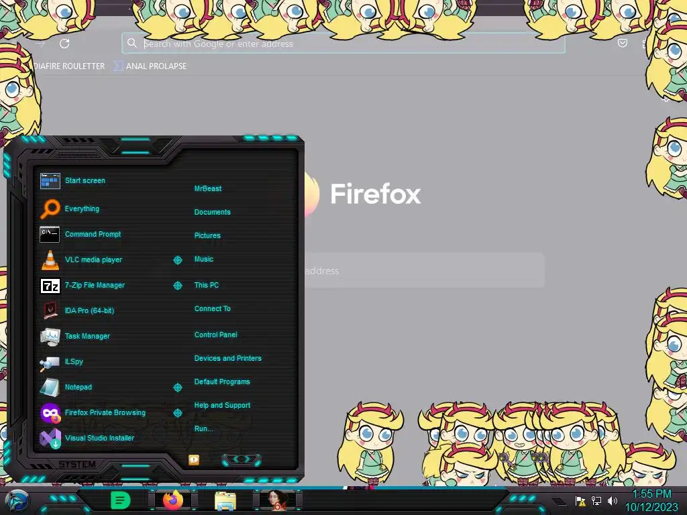Open Help and Support
The width and height of the screenshot is (687, 515).
222,406
